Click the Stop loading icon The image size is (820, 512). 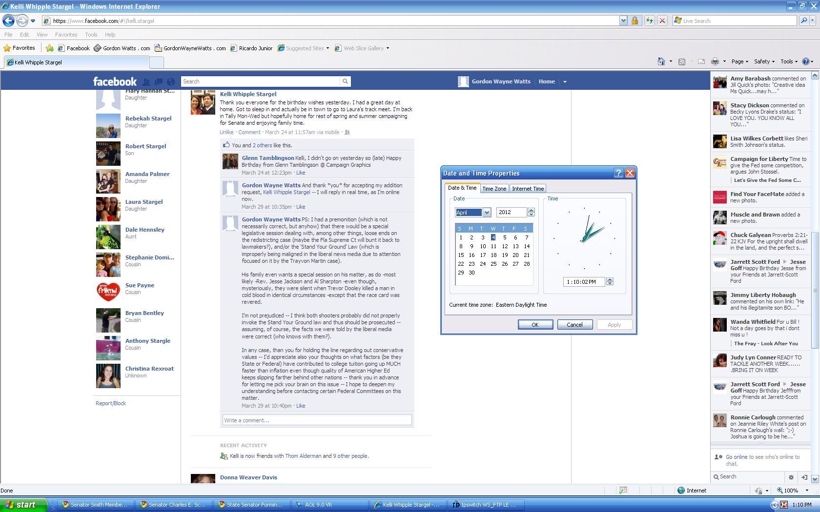click(662, 20)
